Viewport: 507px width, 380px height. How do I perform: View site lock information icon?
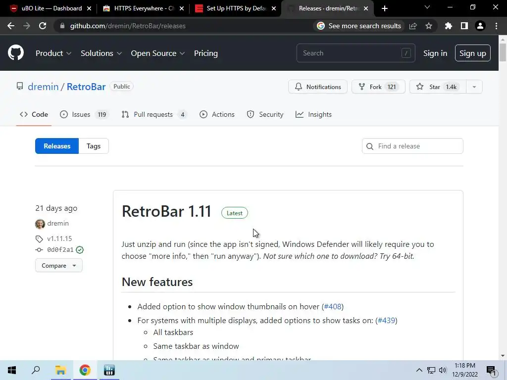tap(62, 26)
